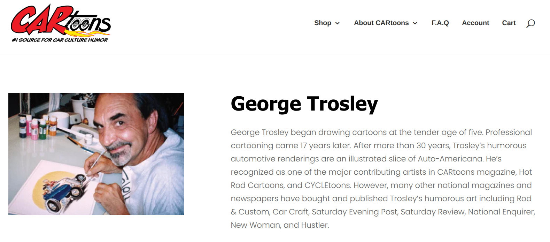Screen dimensions: 550x242
Task: Click the yellow flames graphic in logo
Action: pyautogui.click(x=87, y=34)
